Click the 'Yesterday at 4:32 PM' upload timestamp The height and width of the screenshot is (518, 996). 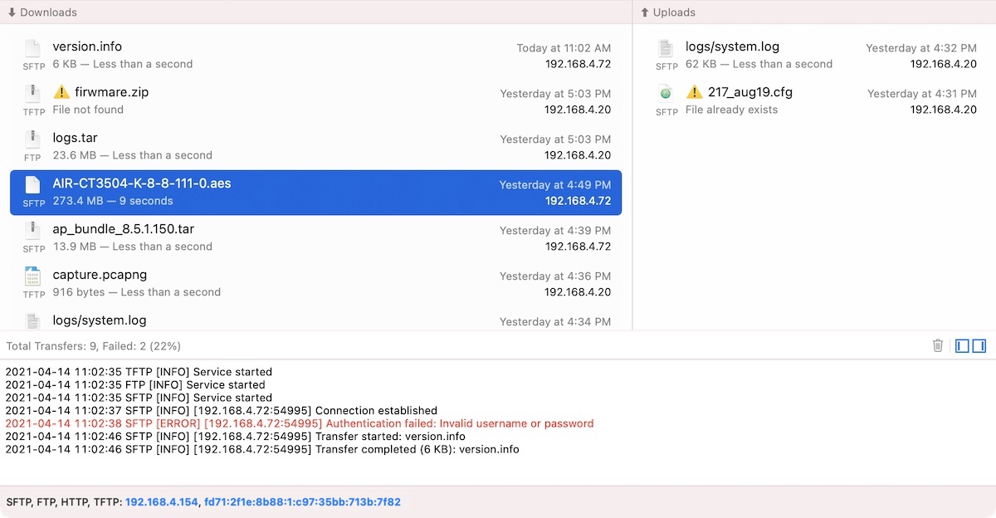tap(921, 48)
